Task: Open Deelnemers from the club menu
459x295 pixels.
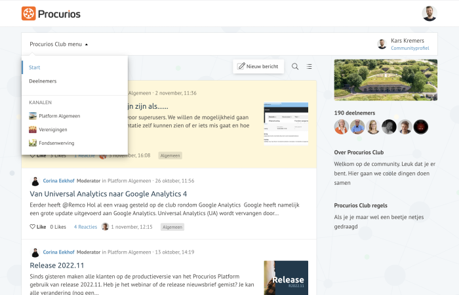Action: tap(43, 81)
